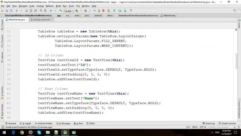Click the Replace magnifier icon

(45, 11)
